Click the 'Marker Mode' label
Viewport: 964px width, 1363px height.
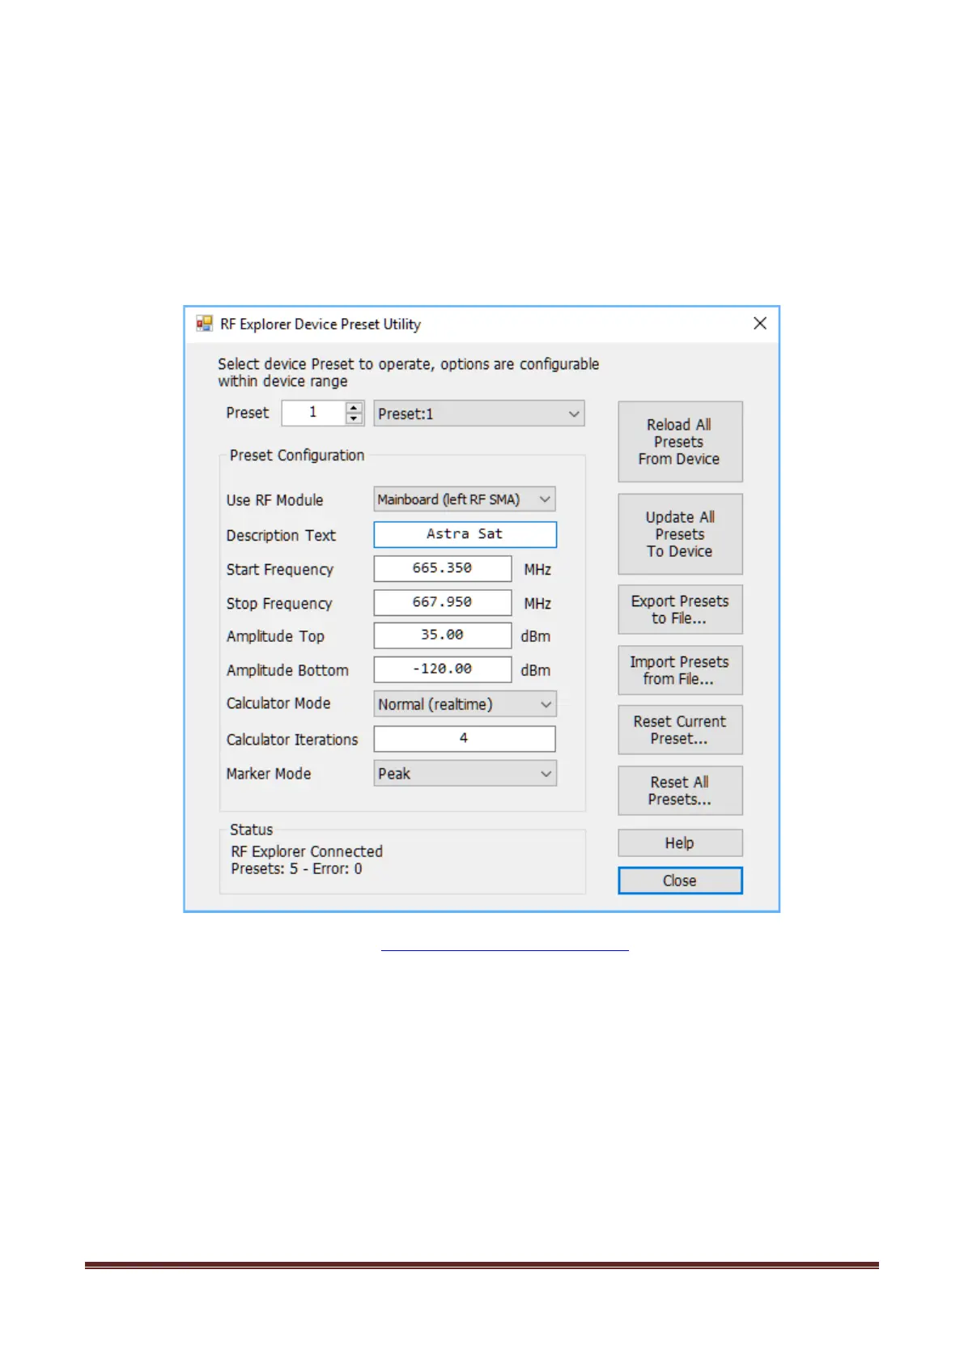[269, 774]
